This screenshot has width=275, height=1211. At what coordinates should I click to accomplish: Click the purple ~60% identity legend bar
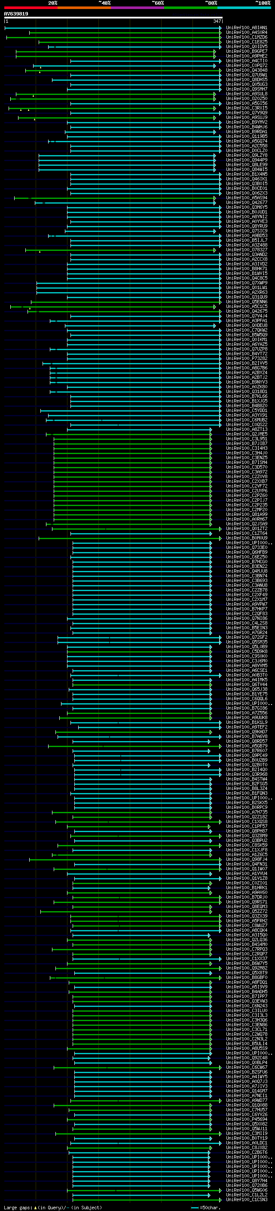tap(138, 8)
